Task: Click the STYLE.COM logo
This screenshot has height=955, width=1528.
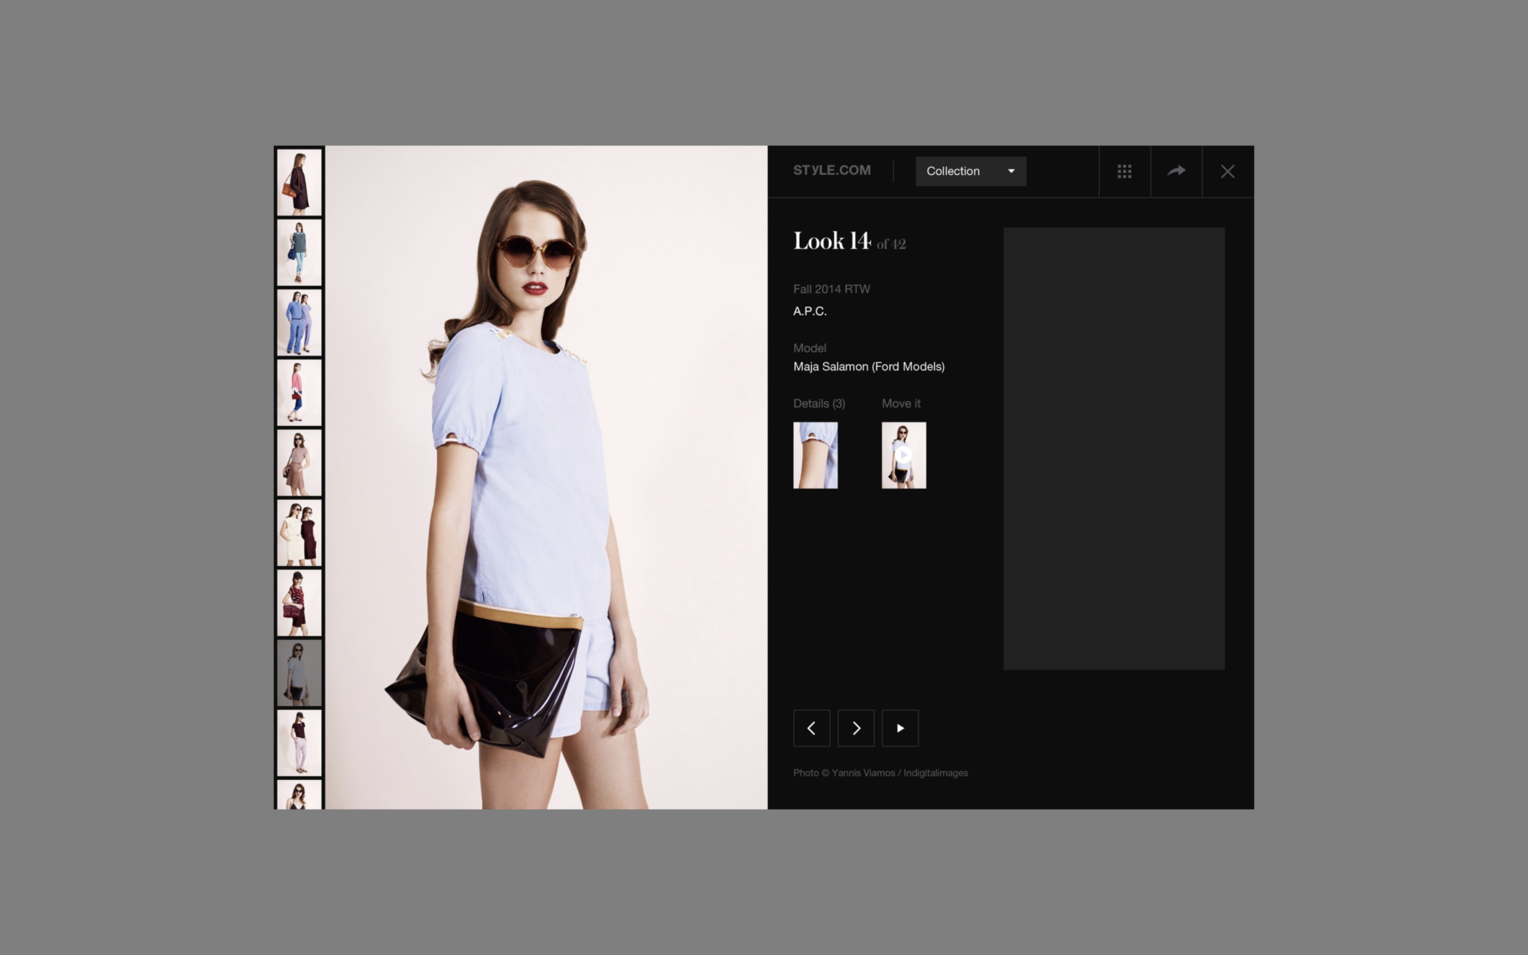Action: click(x=831, y=170)
